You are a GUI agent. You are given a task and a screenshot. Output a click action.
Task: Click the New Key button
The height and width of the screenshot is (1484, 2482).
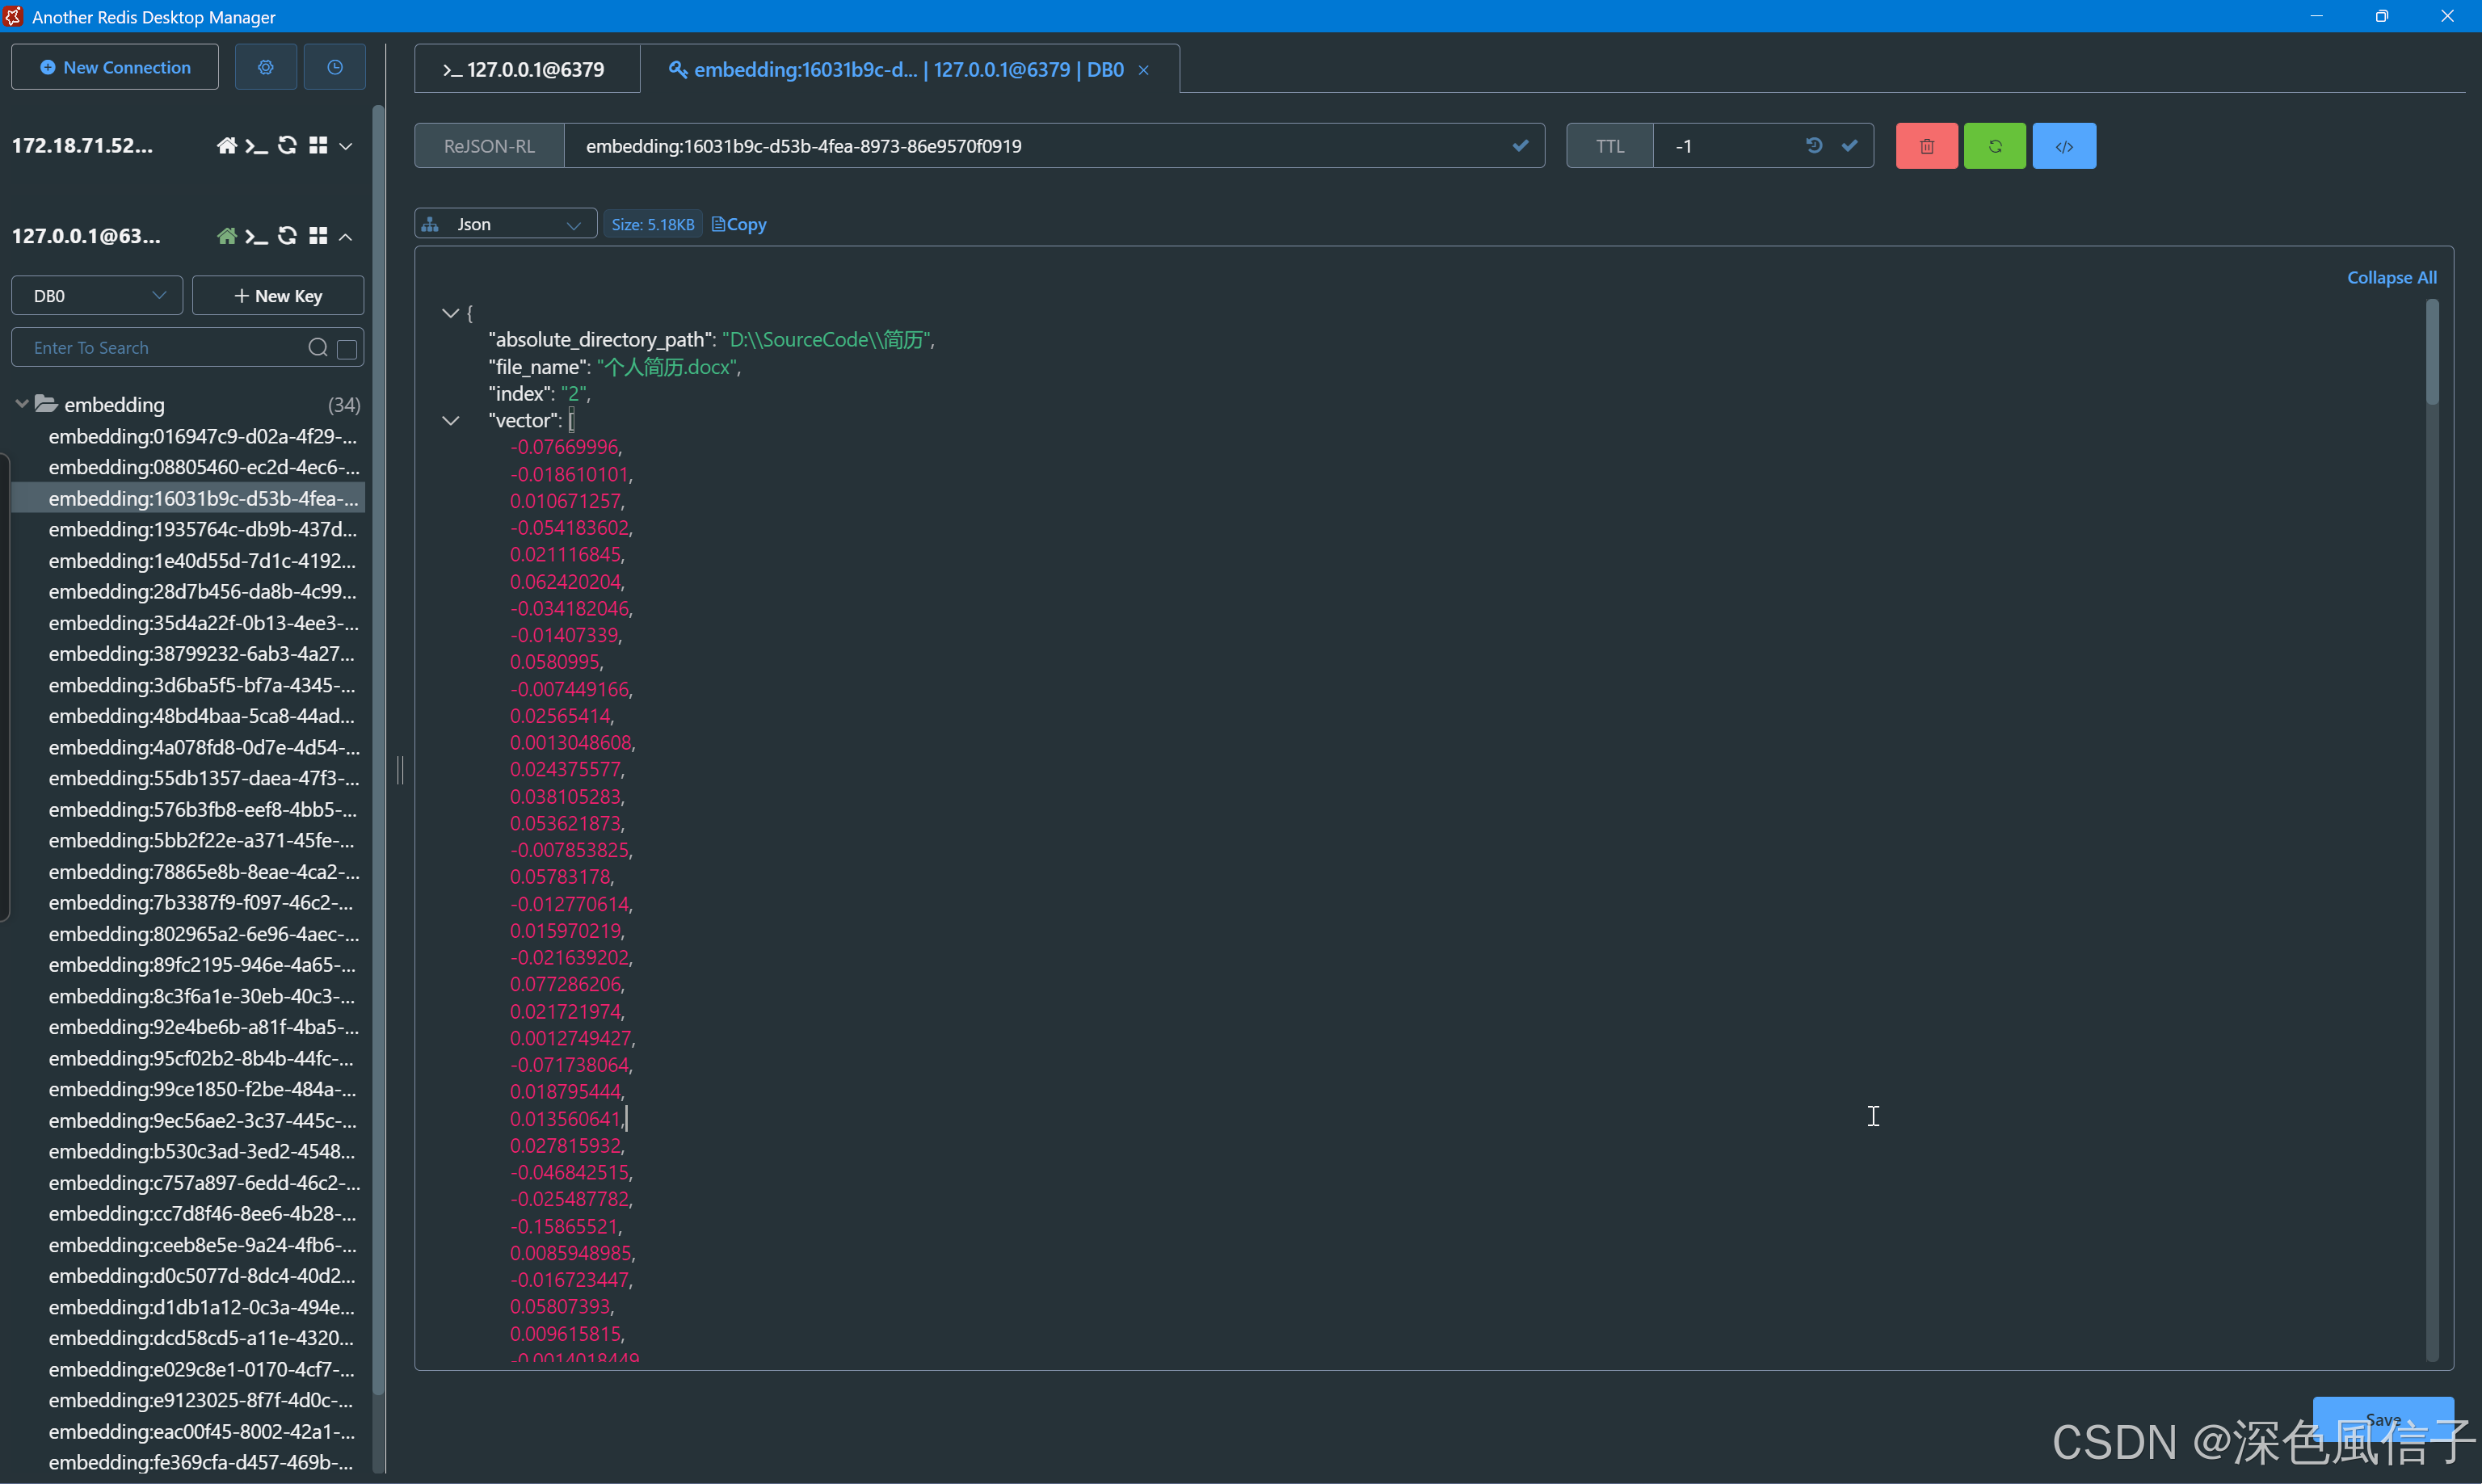click(x=278, y=296)
